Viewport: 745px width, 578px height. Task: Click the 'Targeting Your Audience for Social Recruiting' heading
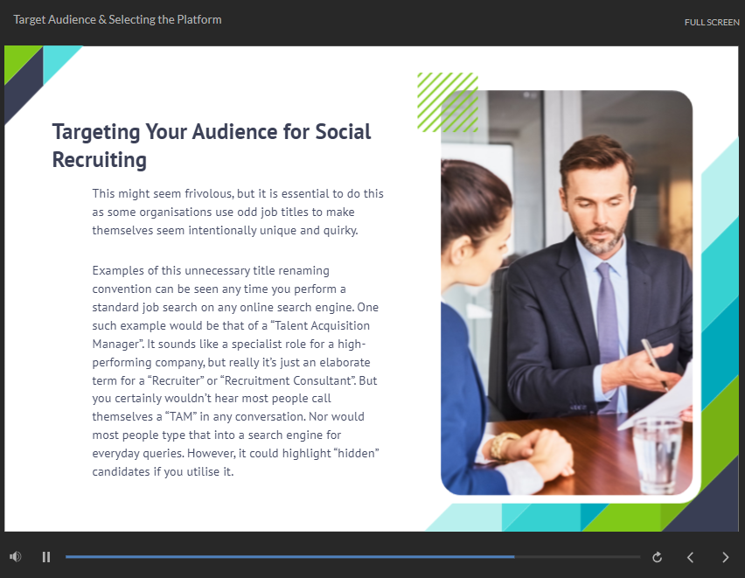(x=212, y=145)
